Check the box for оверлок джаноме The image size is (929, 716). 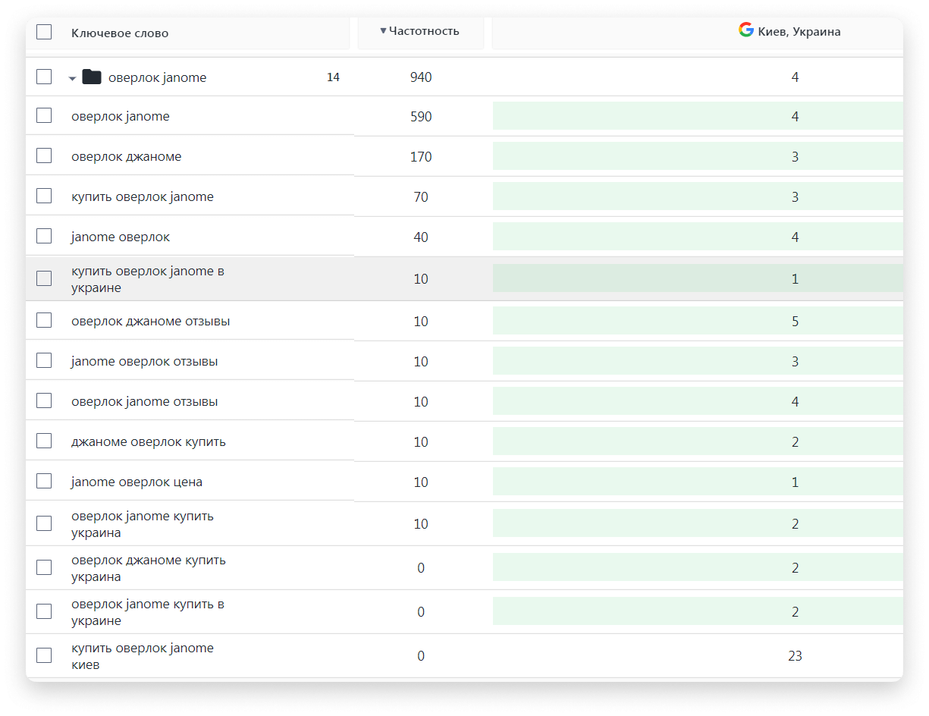coord(44,155)
